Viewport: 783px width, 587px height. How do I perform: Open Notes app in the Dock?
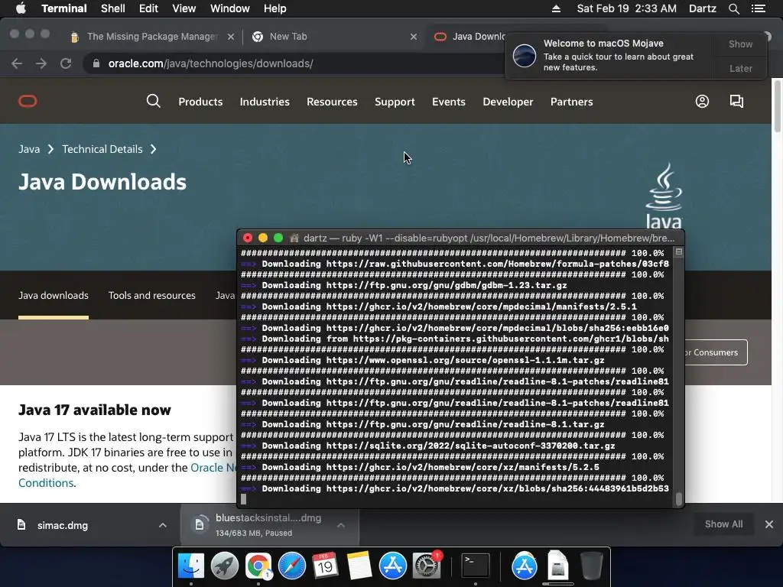tap(359, 566)
